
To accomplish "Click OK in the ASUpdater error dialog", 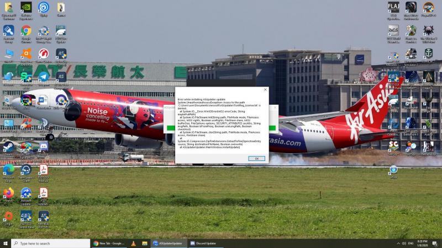I will [x=256, y=159].
